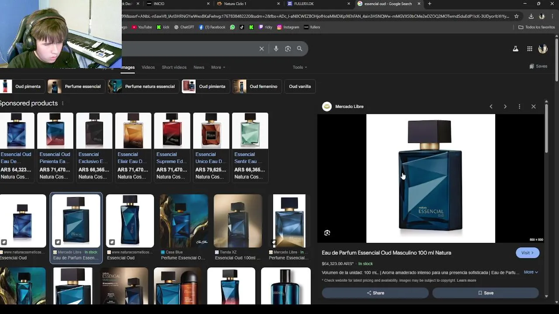Screen dimensions: 559x314
Task: Close the Mercado Libre image preview
Action: (533, 106)
